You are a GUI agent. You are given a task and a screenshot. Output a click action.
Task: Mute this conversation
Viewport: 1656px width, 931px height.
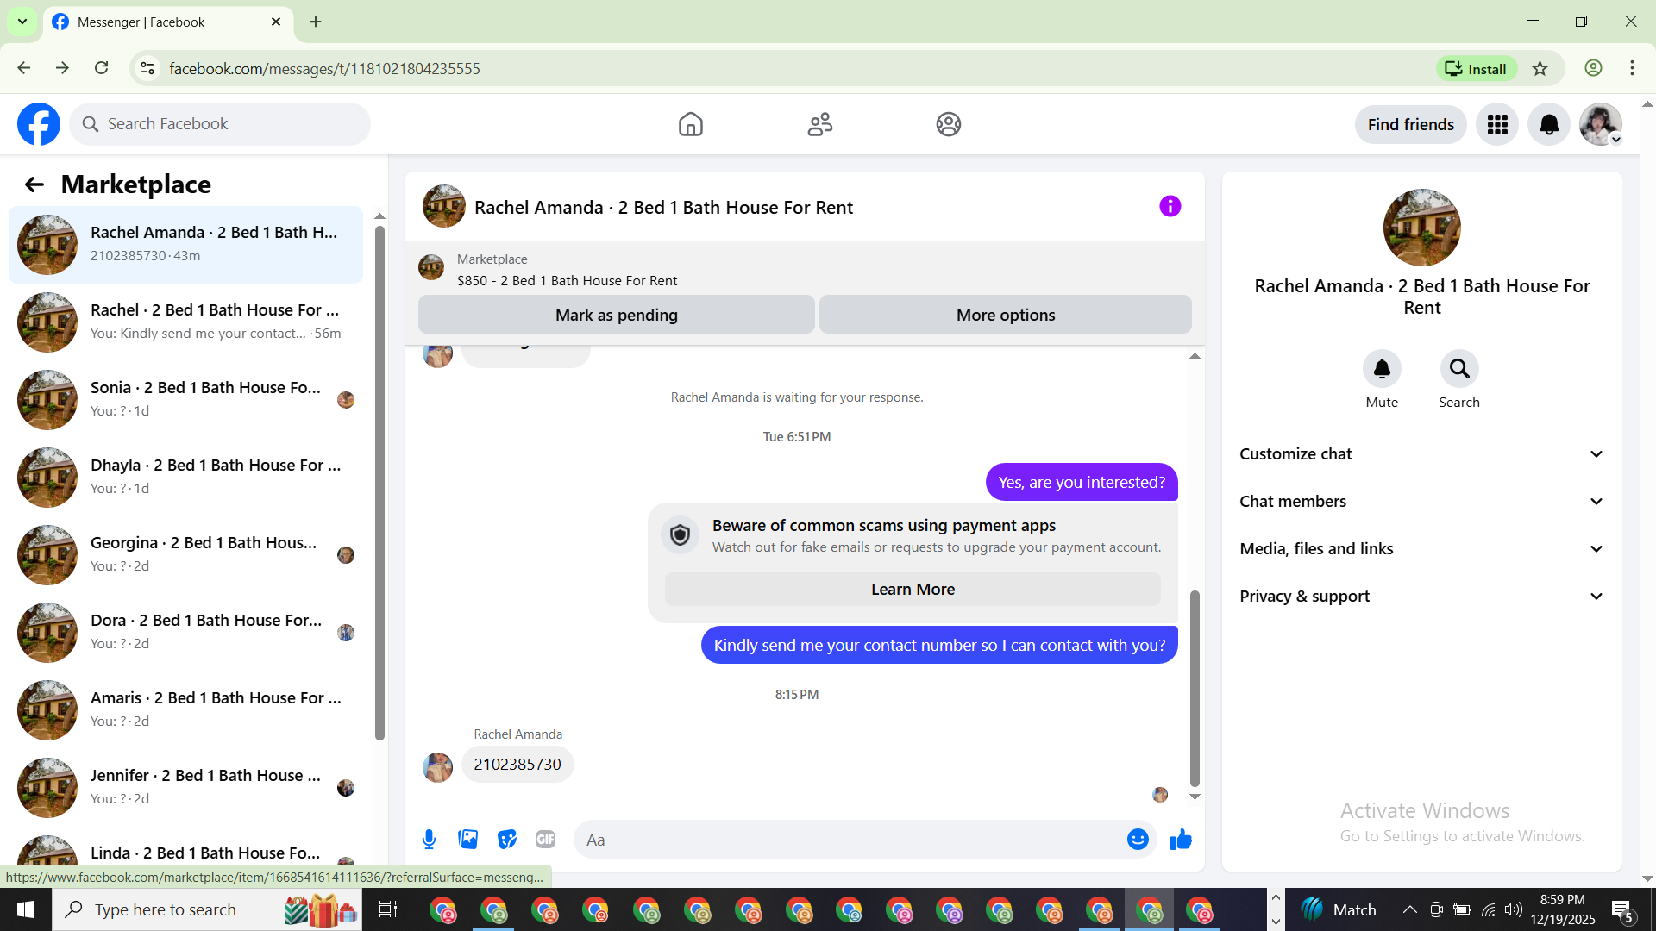coord(1381,369)
